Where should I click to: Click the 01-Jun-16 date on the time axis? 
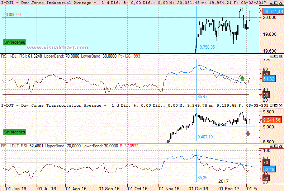pyautogui.click(x=16, y=188)
